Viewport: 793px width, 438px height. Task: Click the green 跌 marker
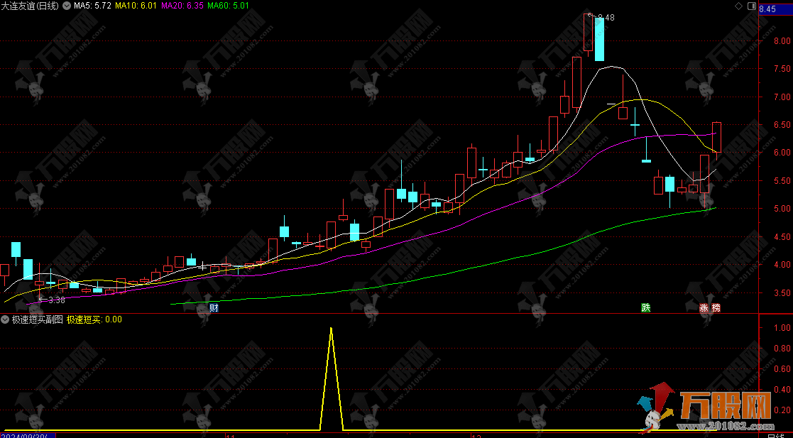(x=645, y=308)
